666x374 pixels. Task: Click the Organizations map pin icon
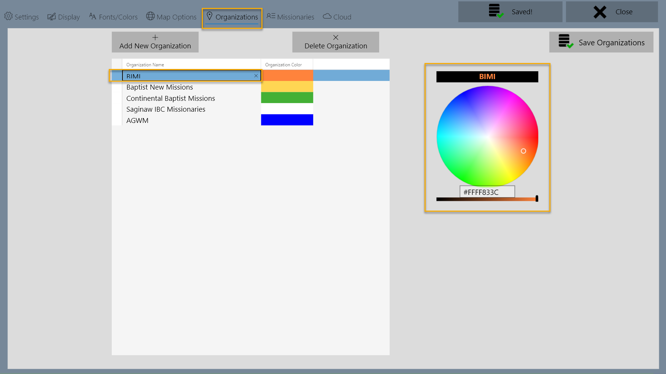(x=210, y=16)
